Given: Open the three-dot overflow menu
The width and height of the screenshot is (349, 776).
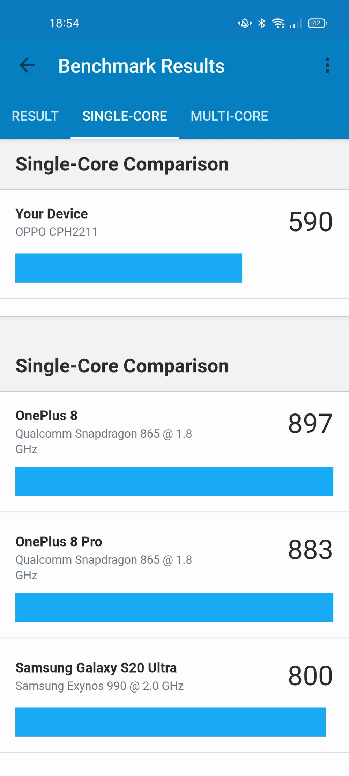Looking at the screenshot, I should 327,65.
